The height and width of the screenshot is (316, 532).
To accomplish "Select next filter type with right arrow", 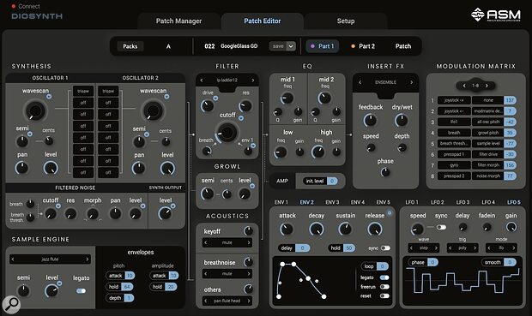I will tap(253, 80).
